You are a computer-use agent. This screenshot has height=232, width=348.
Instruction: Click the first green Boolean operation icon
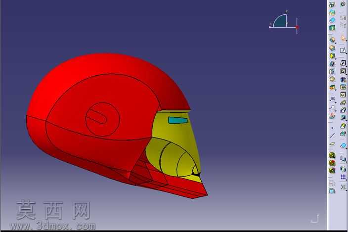[332, 155]
